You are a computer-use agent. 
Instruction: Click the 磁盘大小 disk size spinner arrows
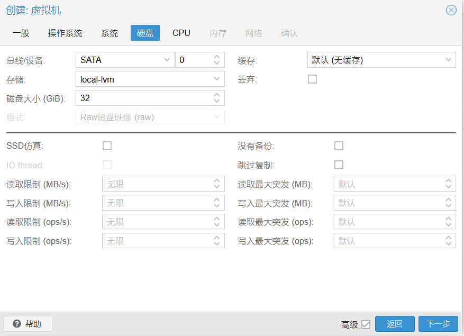pyautogui.click(x=216, y=98)
